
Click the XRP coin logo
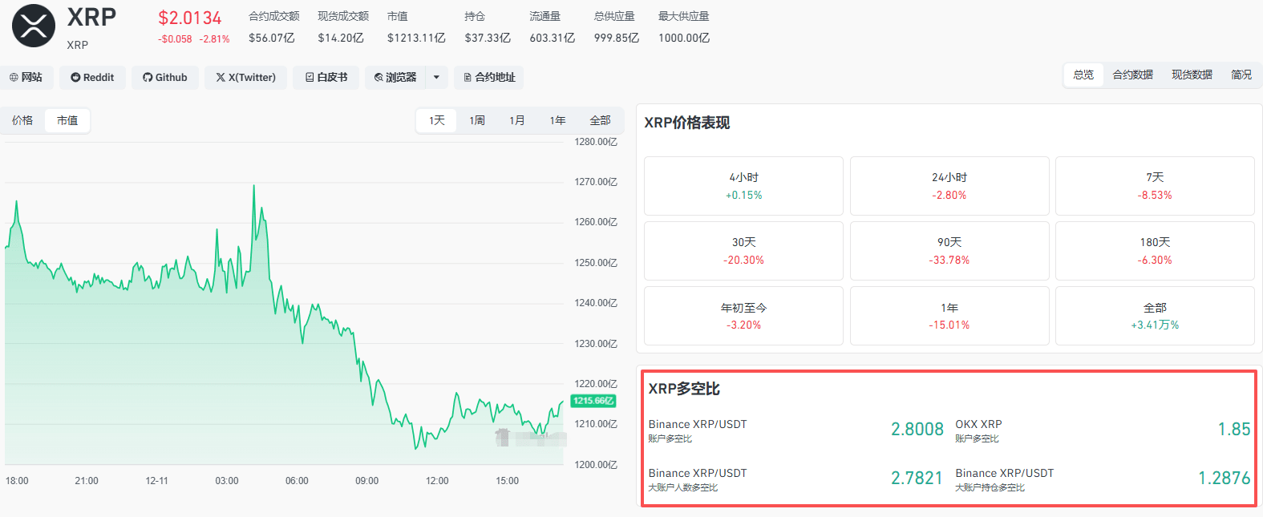(x=34, y=26)
